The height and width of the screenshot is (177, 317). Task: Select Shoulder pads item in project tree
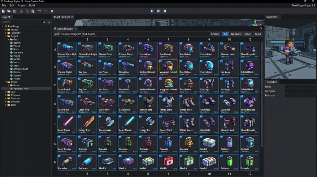21,69
